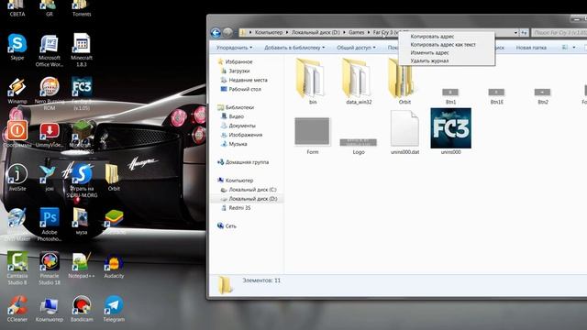Open Музыка library in navigation pane
Viewport: 587px width, 330px height.
point(238,144)
